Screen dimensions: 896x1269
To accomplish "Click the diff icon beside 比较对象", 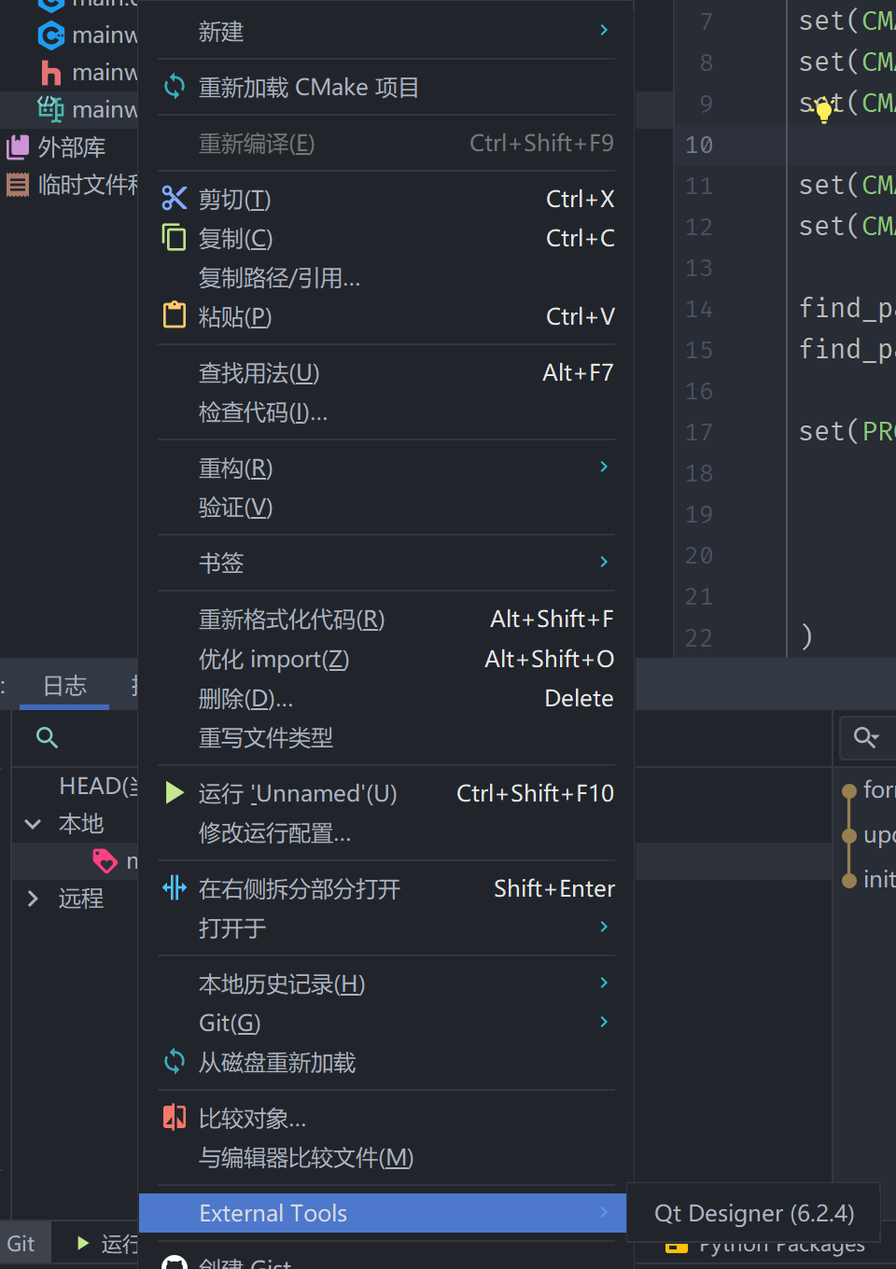I will coord(174,1117).
